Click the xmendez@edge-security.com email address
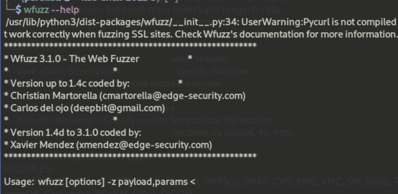This screenshot has height=194, width=398. tap(144, 145)
